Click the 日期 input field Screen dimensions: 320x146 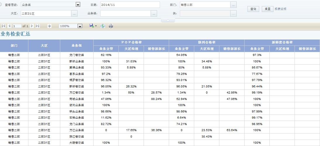point(130,5)
